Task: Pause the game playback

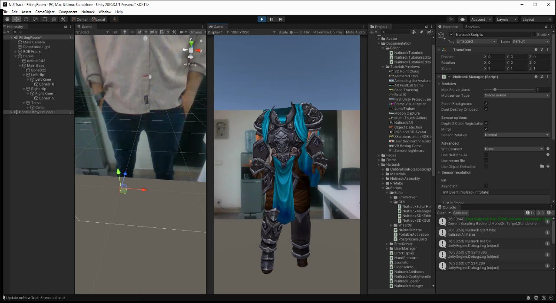Action: coord(271,19)
